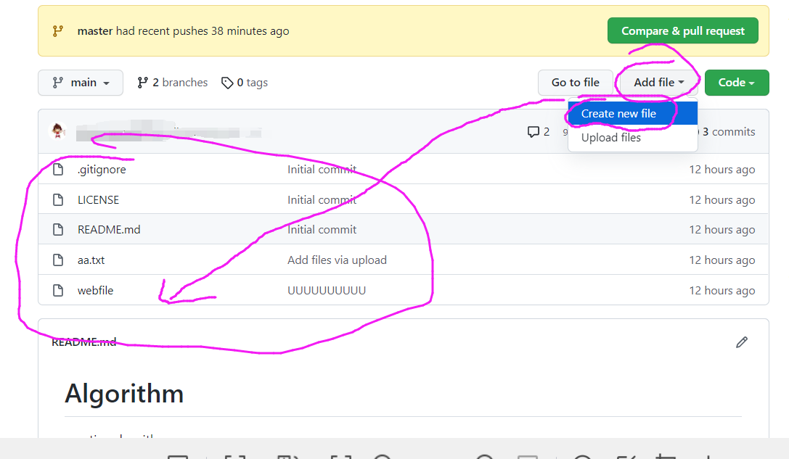This screenshot has width=789, height=459.
Task: Open the LICENSE file
Action: tap(98, 199)
